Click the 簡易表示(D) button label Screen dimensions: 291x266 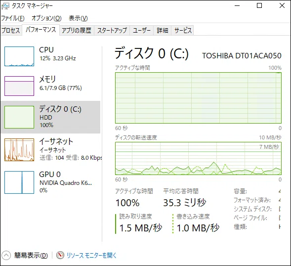(x=31, y=256)
